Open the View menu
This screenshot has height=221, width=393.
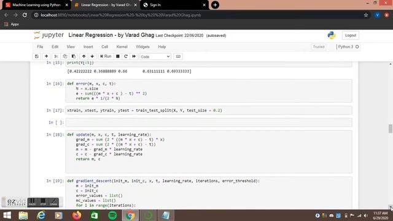pos(71,47)
